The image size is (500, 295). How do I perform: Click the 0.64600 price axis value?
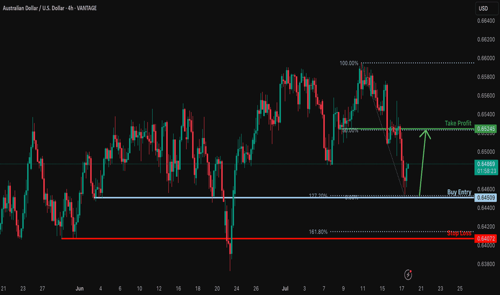coord(486,189)
